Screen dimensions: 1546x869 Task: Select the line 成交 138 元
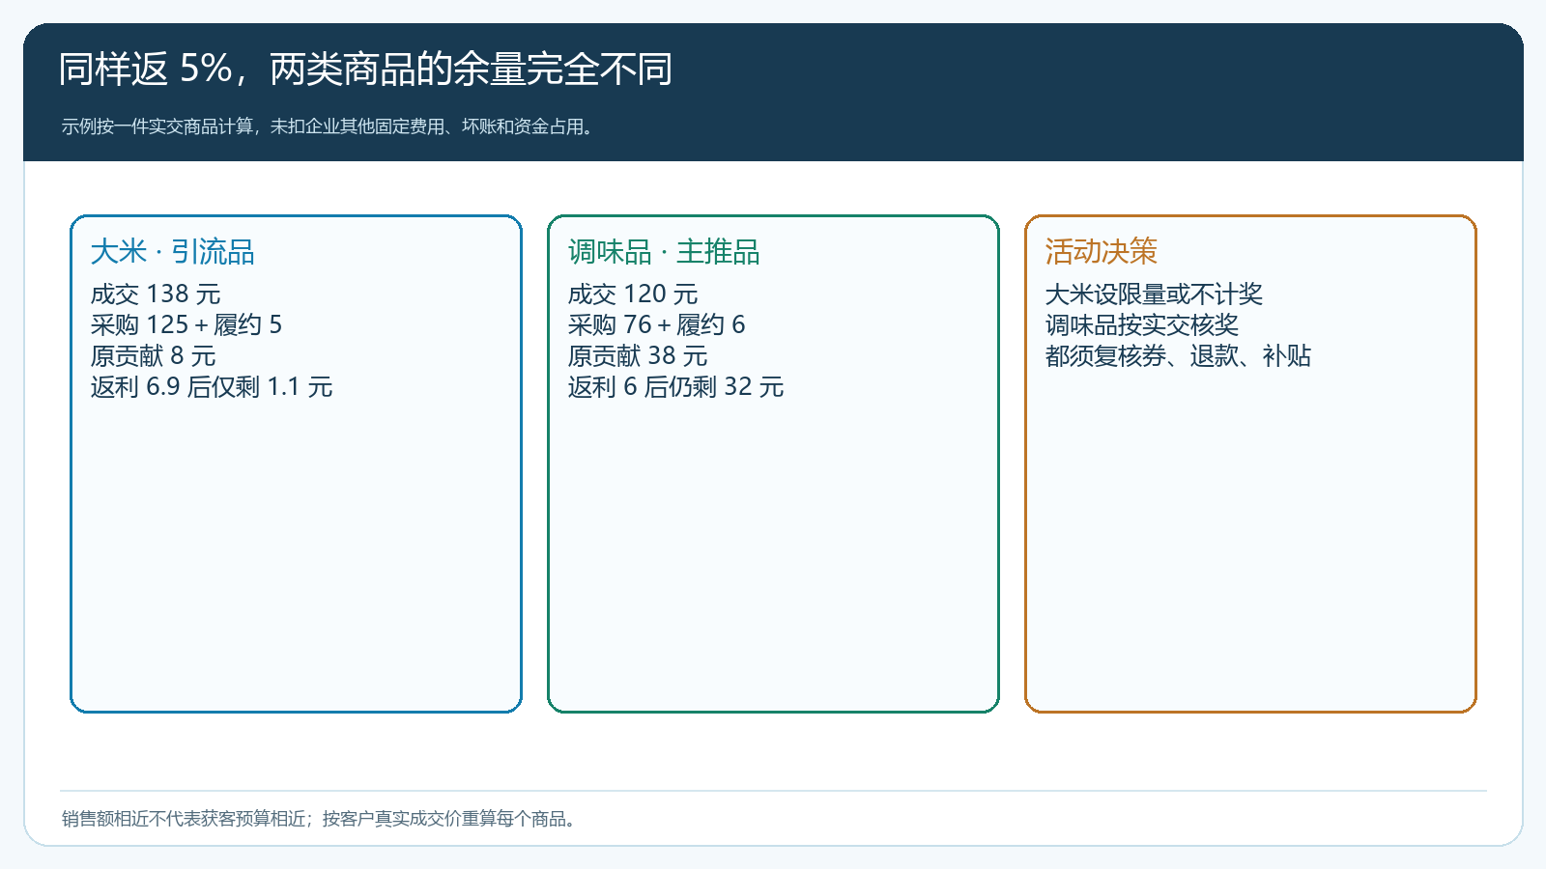(x=156, y=294)
